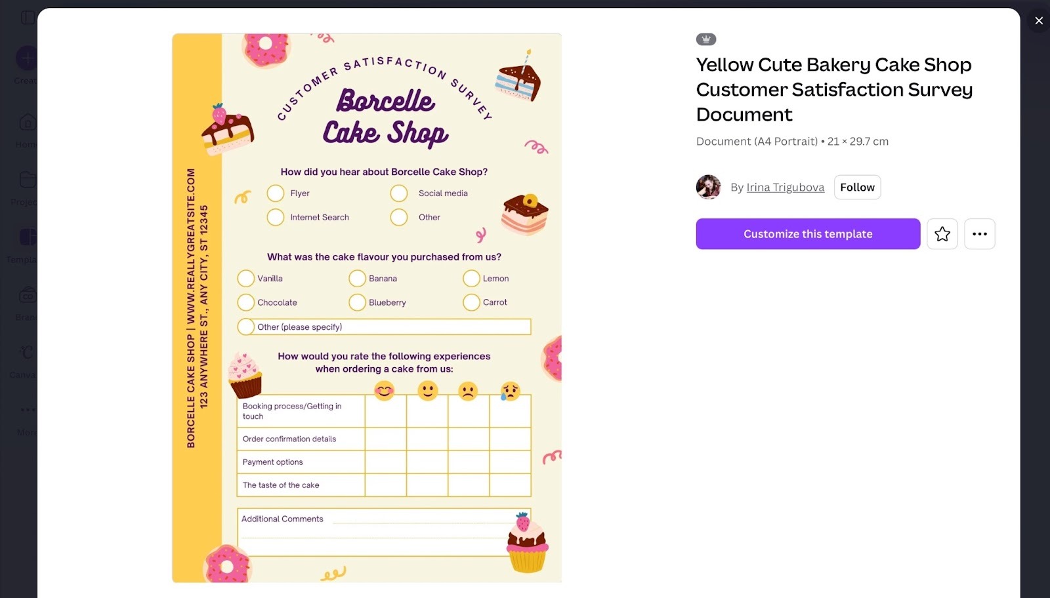
Task: Follow creator Irina Trigubova
Action: pyautogui.click(x=857, y=187)
